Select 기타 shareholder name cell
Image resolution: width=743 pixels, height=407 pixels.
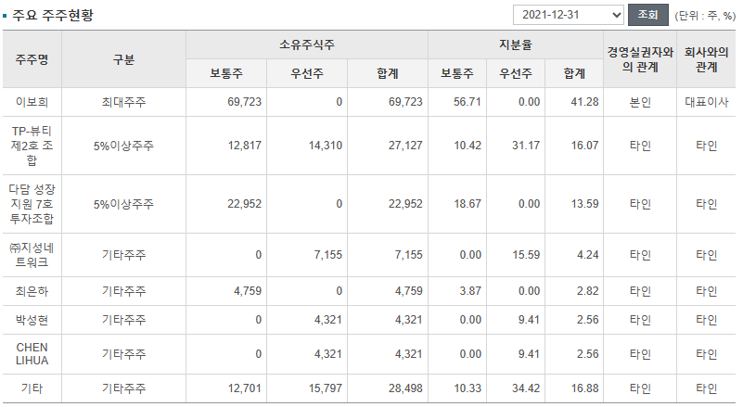(x=32, y=388)
